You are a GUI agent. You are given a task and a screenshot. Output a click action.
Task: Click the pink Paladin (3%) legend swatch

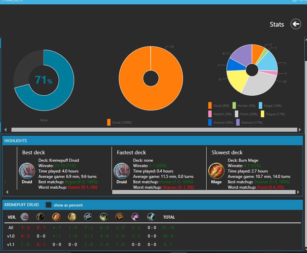pyautogui.click(x=210, y=114)
